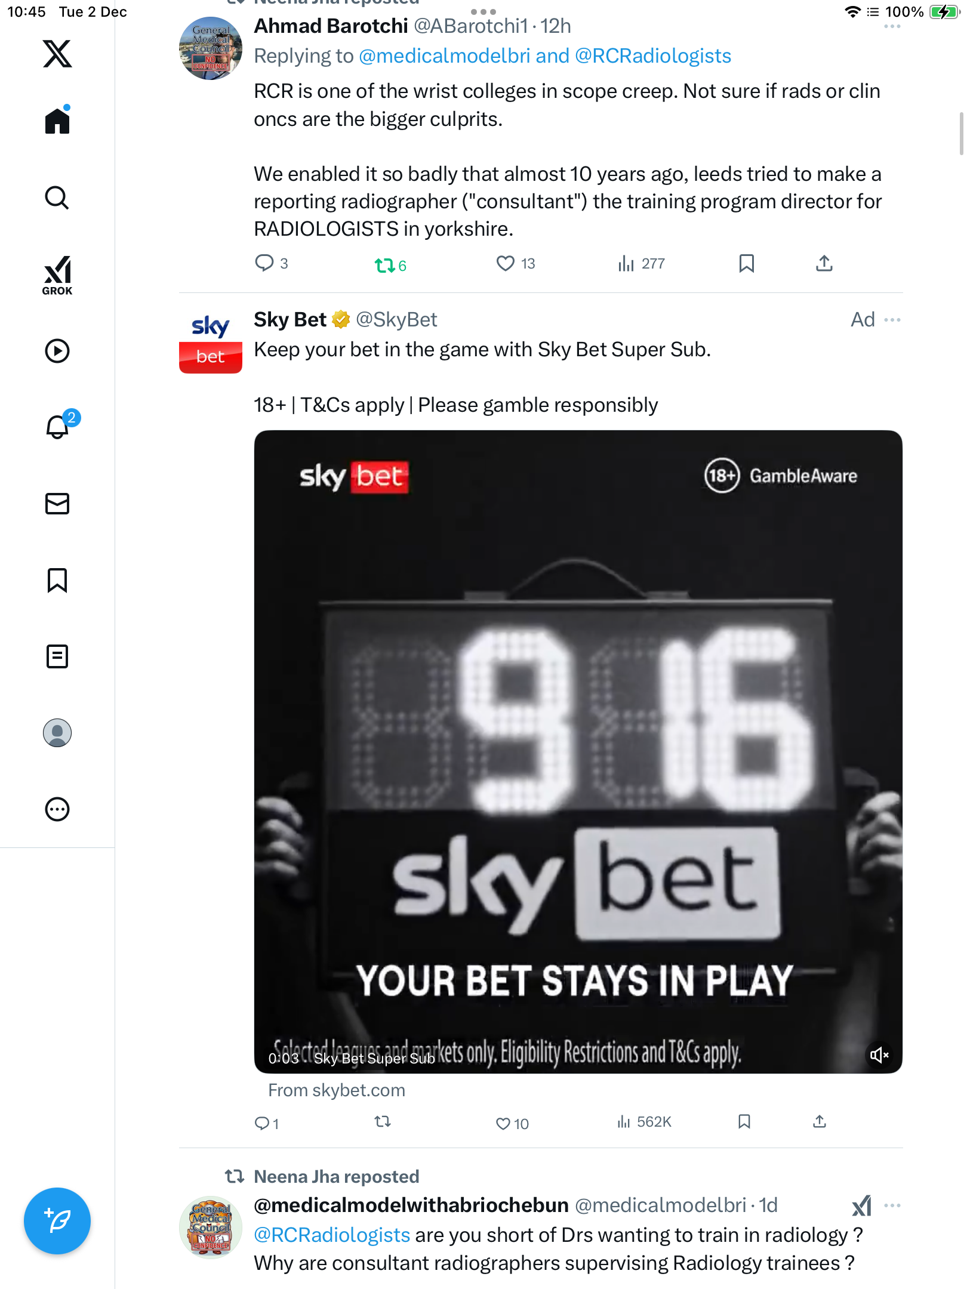The height and width of the screenshot is (1289, 967).
Task: Open more options on Sky Bet ad
Action: (892, 320)
